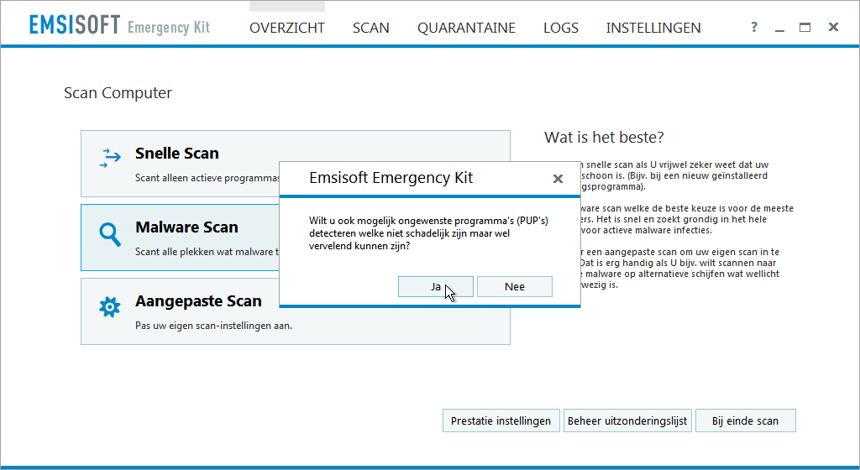Click the help question mark icon

[x=754, y=27]
